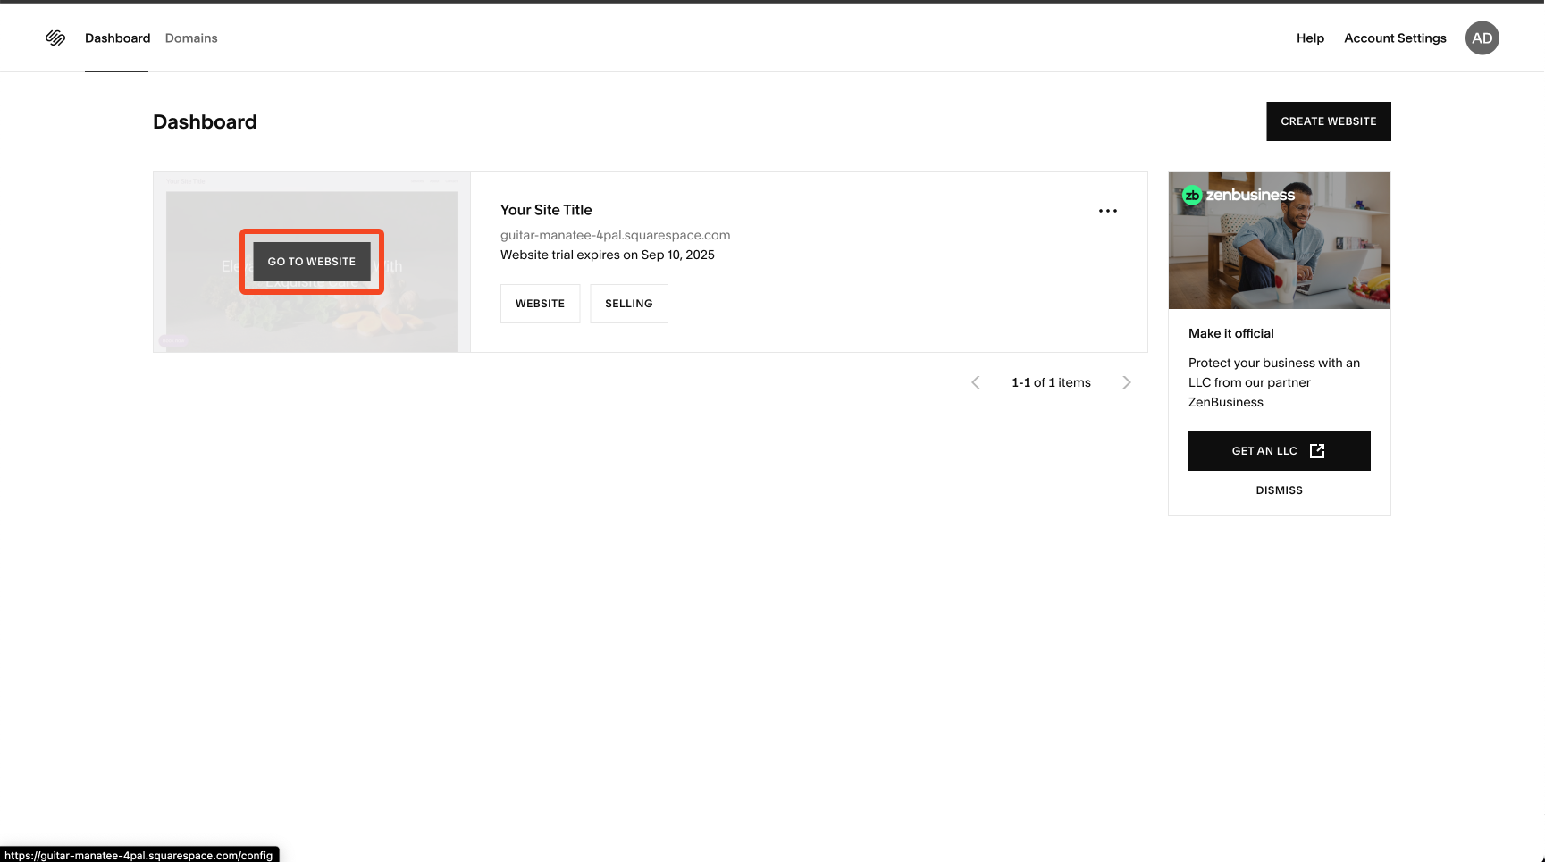The image size is (1545, 862).
Task: Click the GO TO WEBSITE button
Action: [x=312, y=262]
